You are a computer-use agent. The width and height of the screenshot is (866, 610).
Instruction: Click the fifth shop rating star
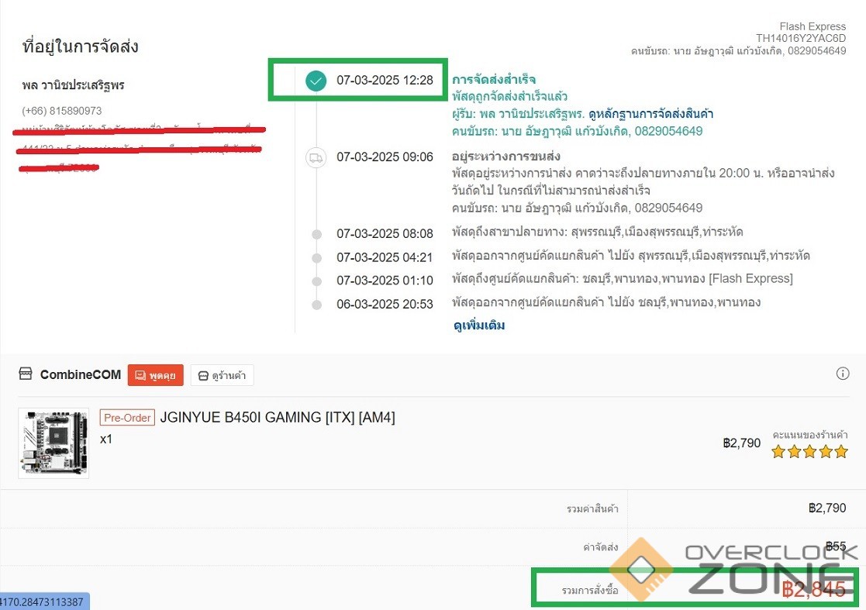click(x=841, y=452)
